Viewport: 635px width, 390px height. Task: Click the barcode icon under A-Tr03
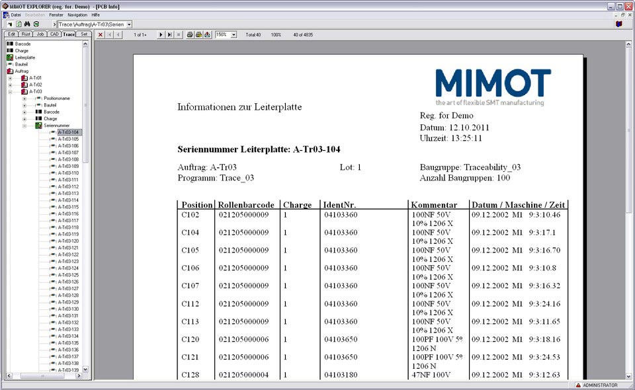point(38,112)
